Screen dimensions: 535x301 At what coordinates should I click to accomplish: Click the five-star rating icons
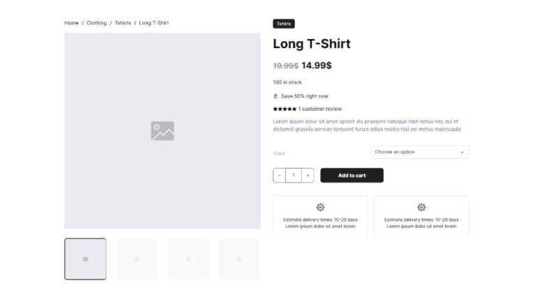tap(284, 109)
